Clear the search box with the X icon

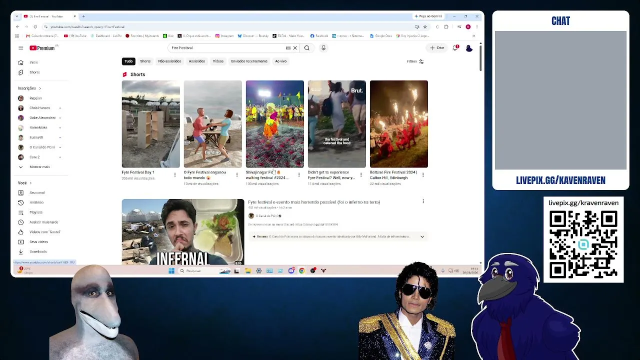tap(295, 48)
